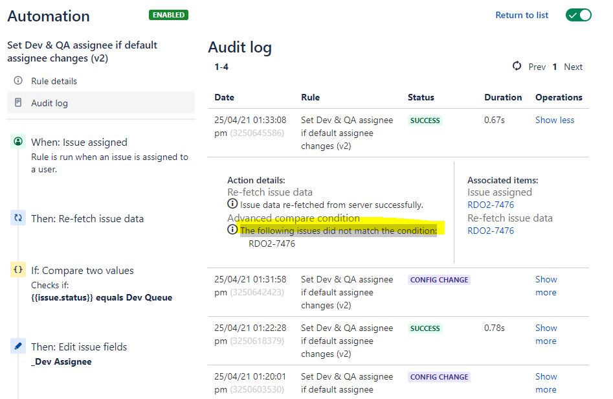Screen dimensions: 613x399
Task: Click the Rule column header
Action: (311, 97)
